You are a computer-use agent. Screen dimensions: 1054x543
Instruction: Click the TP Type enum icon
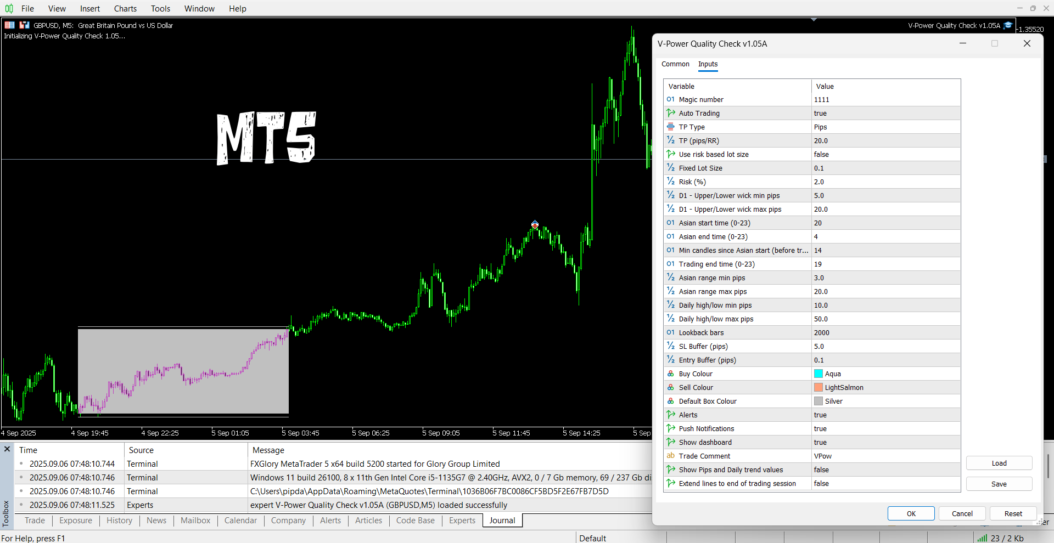[x=671, y=127]
